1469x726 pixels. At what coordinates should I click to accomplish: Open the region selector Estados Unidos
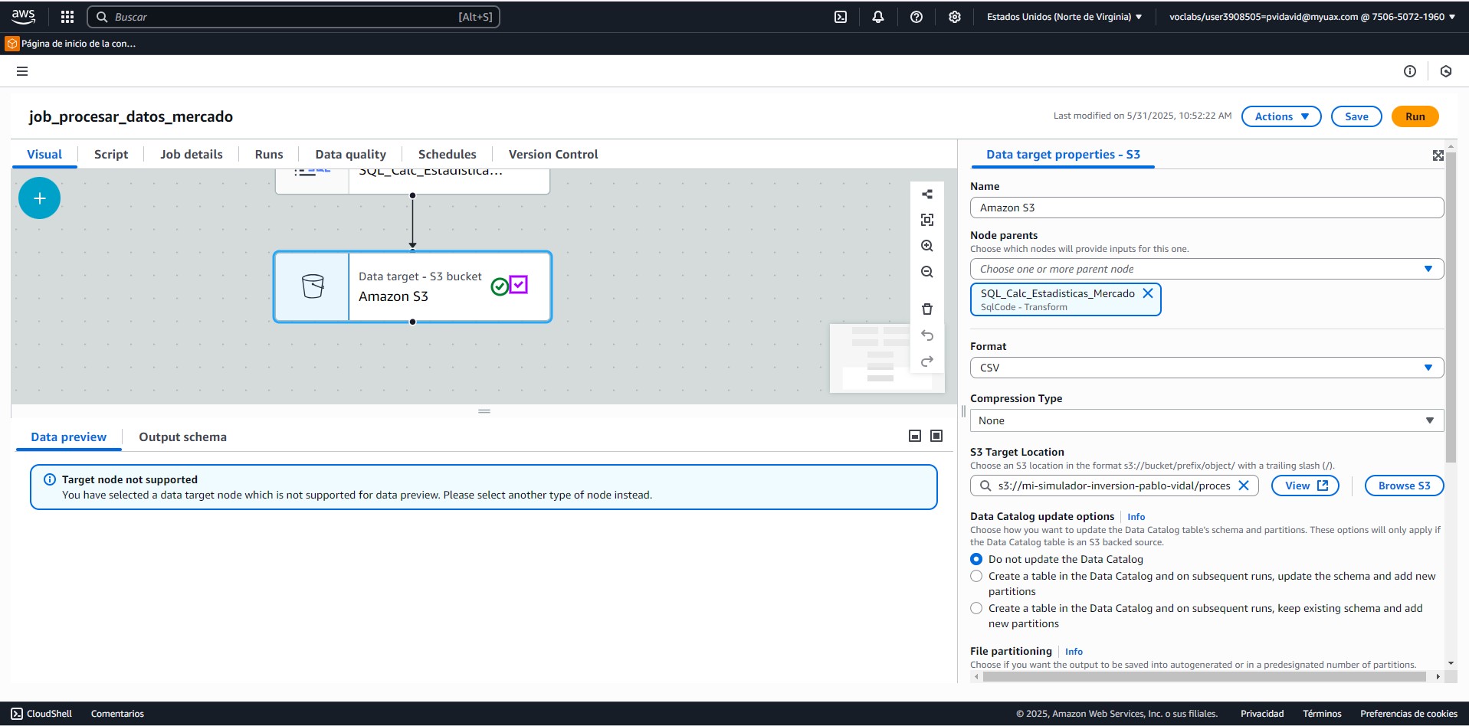(x=1064, y=17)
